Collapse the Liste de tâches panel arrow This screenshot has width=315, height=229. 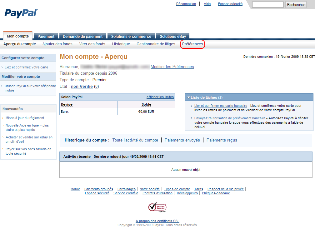coord(189,97)
